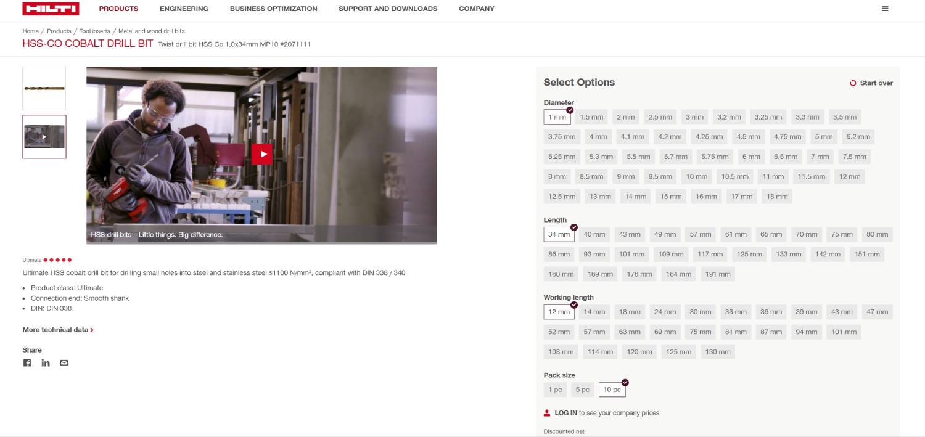Click the Hilti logo

(x=51, y=9)
